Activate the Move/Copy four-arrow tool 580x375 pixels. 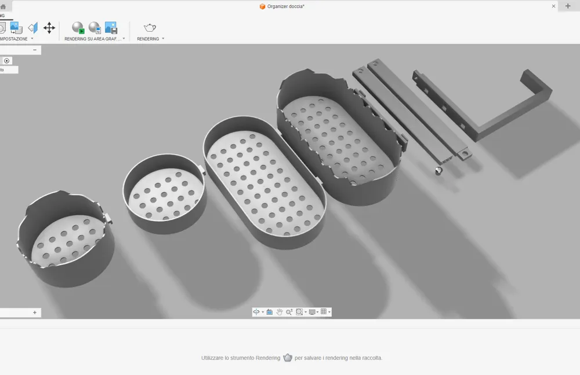49,28
